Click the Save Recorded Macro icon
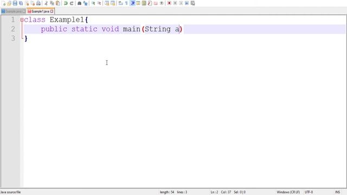 193,3
